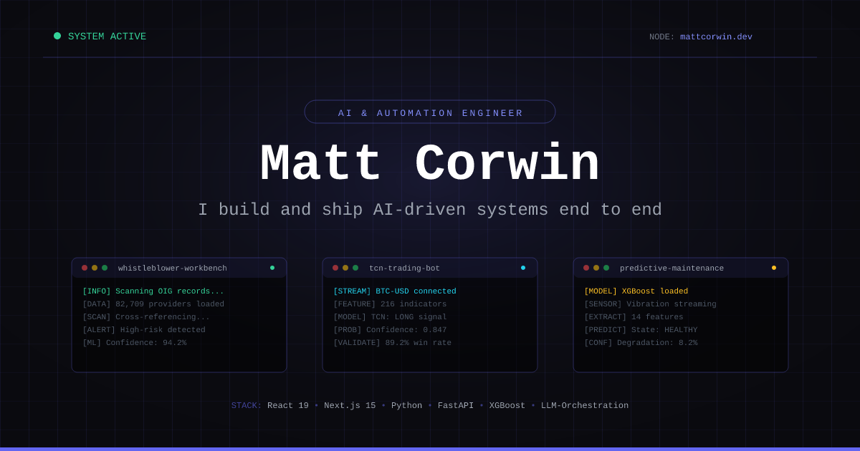Screen dimensions: 860x451
Task: Select "[SCAN] Cross-referencing..." log line
Action: (146, 317)
